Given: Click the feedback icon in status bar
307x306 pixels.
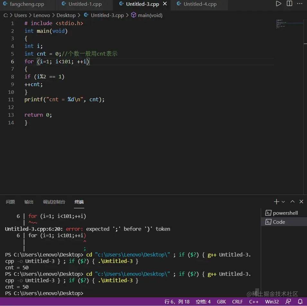Looking at the screenshot, I should click(x=288, y=301).
